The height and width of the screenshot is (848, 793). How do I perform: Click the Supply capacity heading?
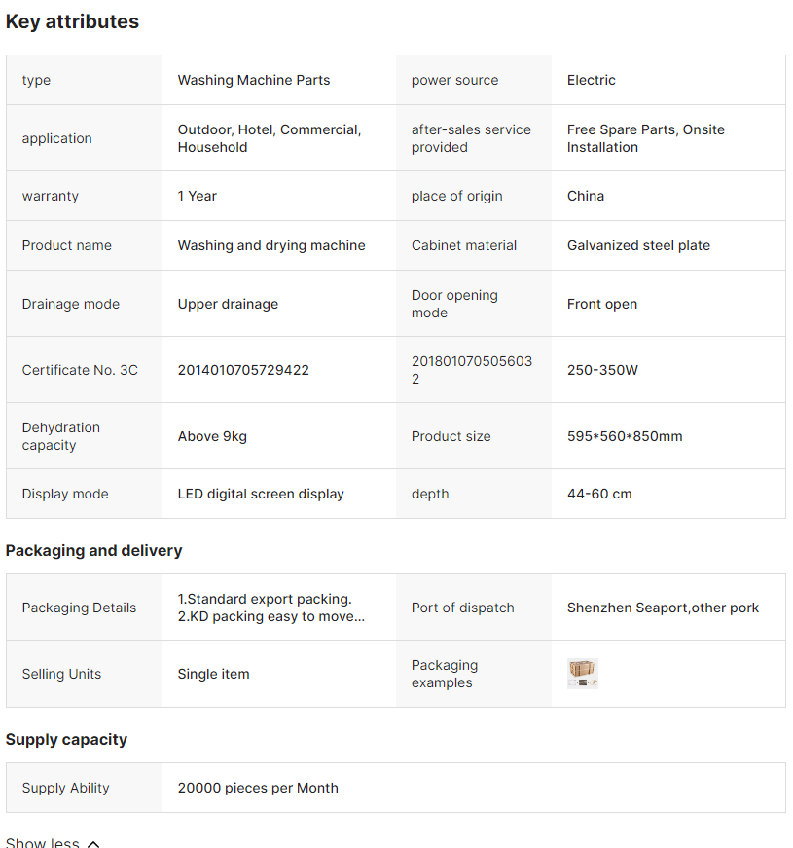point(66,739)
